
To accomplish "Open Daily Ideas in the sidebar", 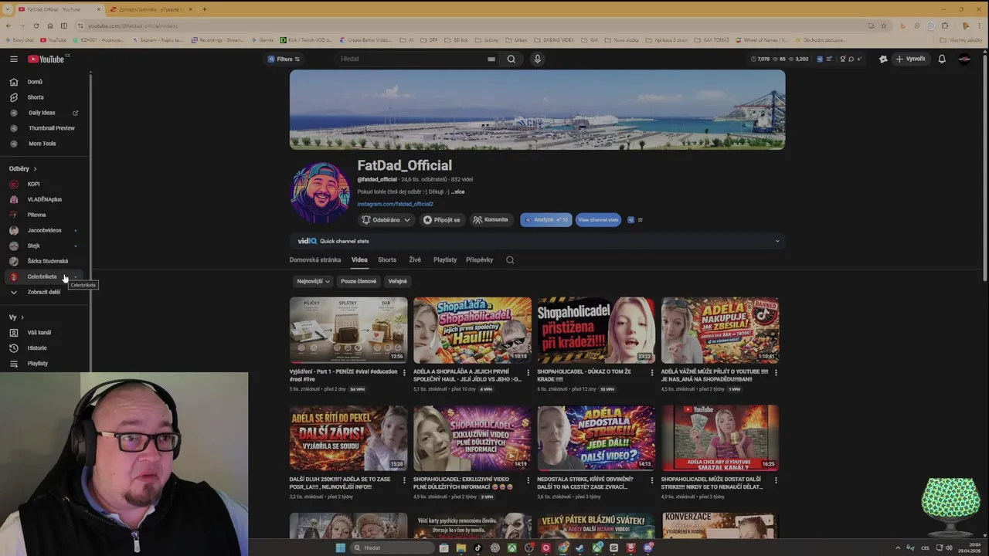I will (x=43, y=113).
